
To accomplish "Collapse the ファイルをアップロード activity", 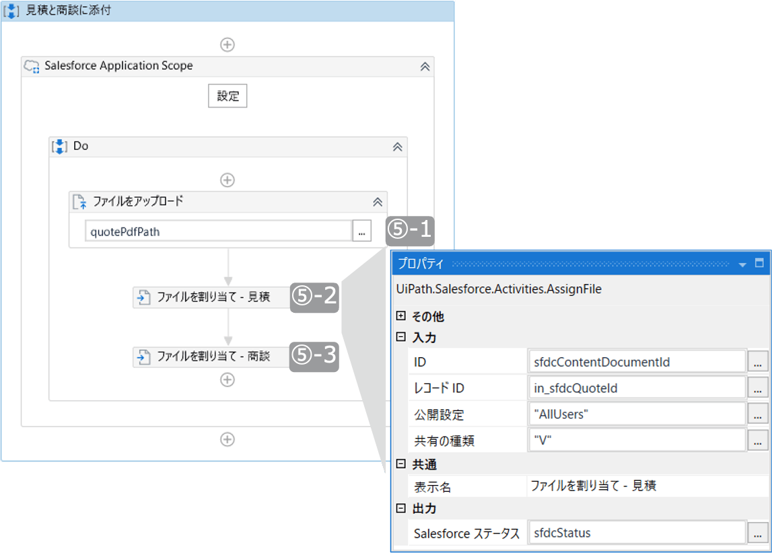I will pos(378,202).
